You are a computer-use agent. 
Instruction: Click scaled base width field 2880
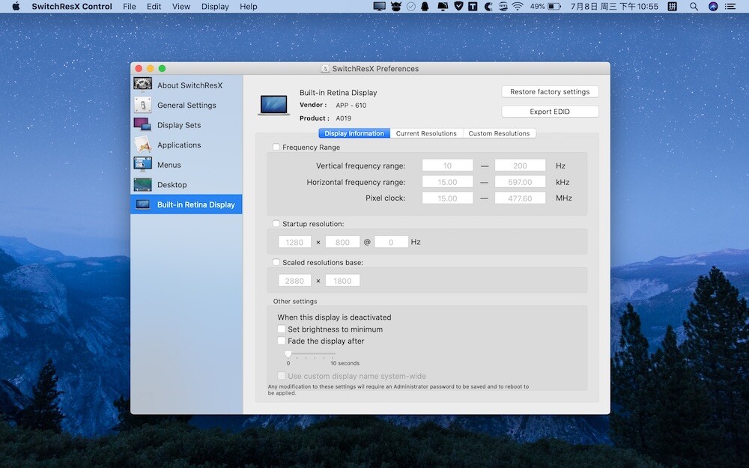294,280
